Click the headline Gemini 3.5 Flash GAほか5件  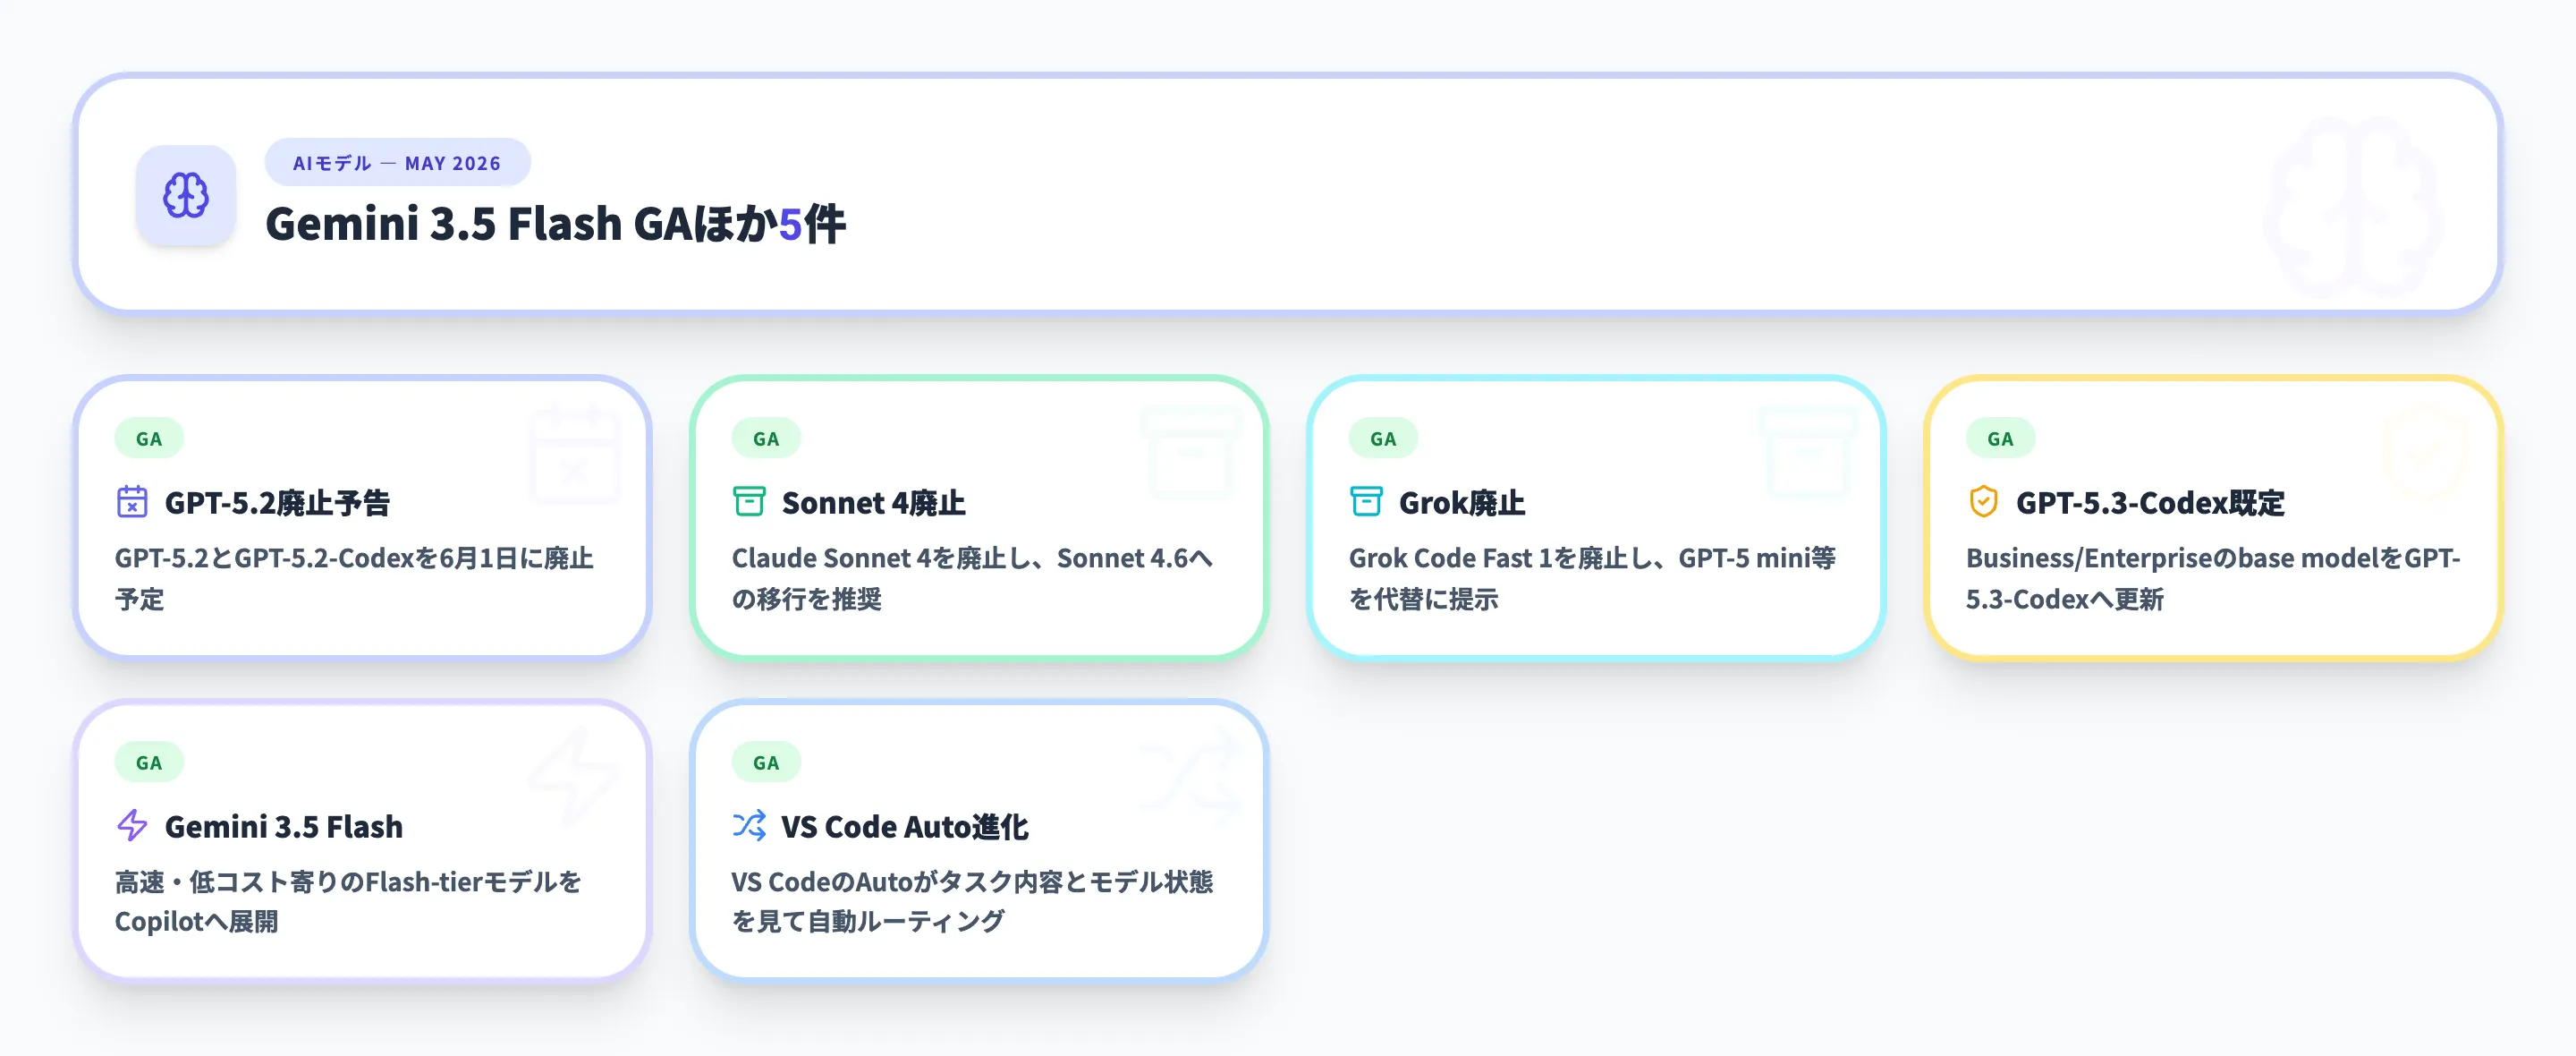(x=555, y=225)
